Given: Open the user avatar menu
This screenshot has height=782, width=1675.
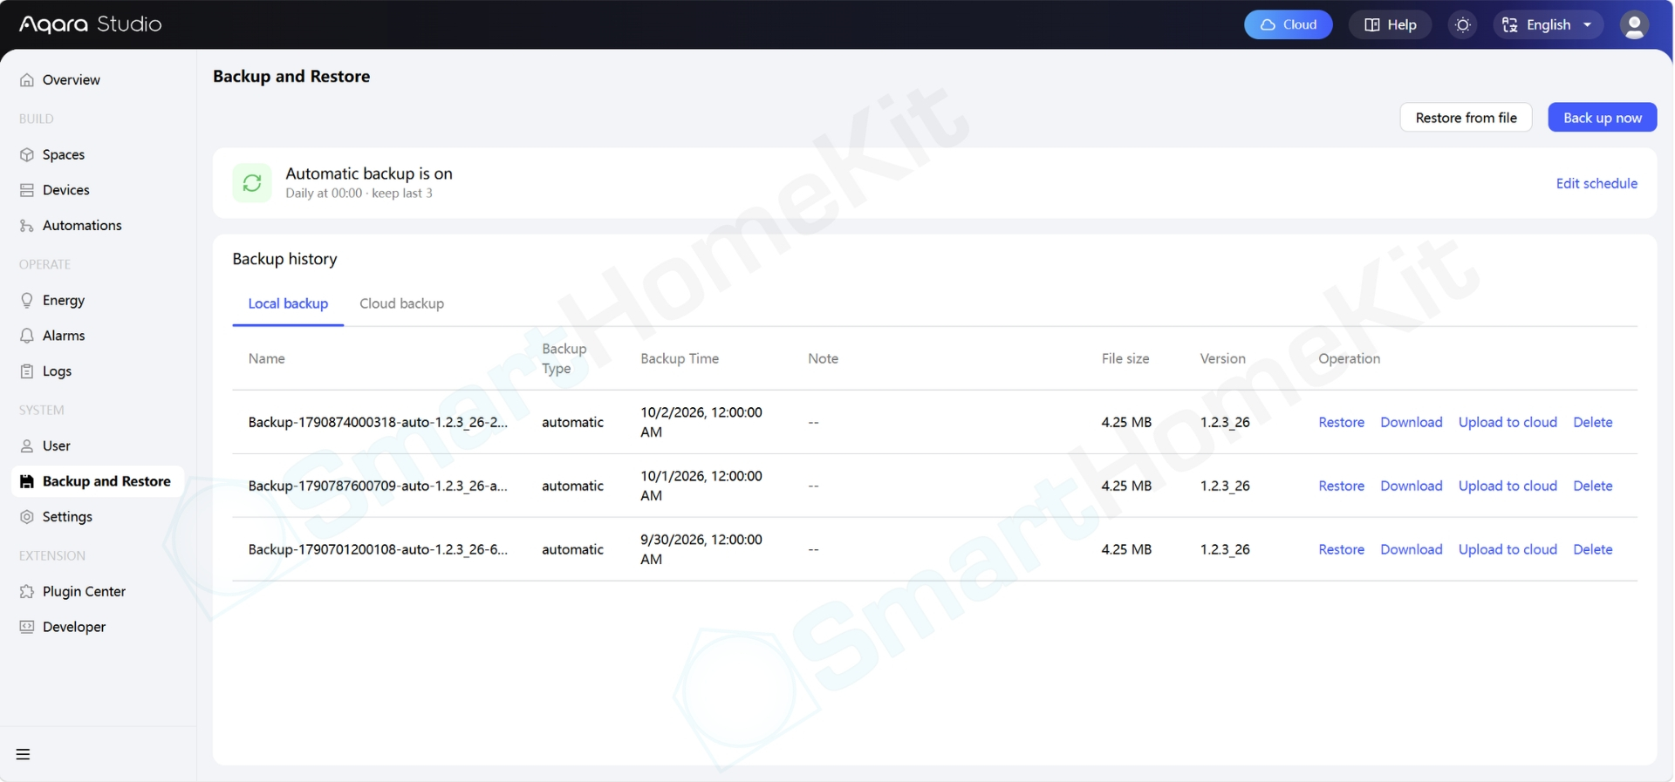Looking at the screenshot, I should click(1634, 24).
